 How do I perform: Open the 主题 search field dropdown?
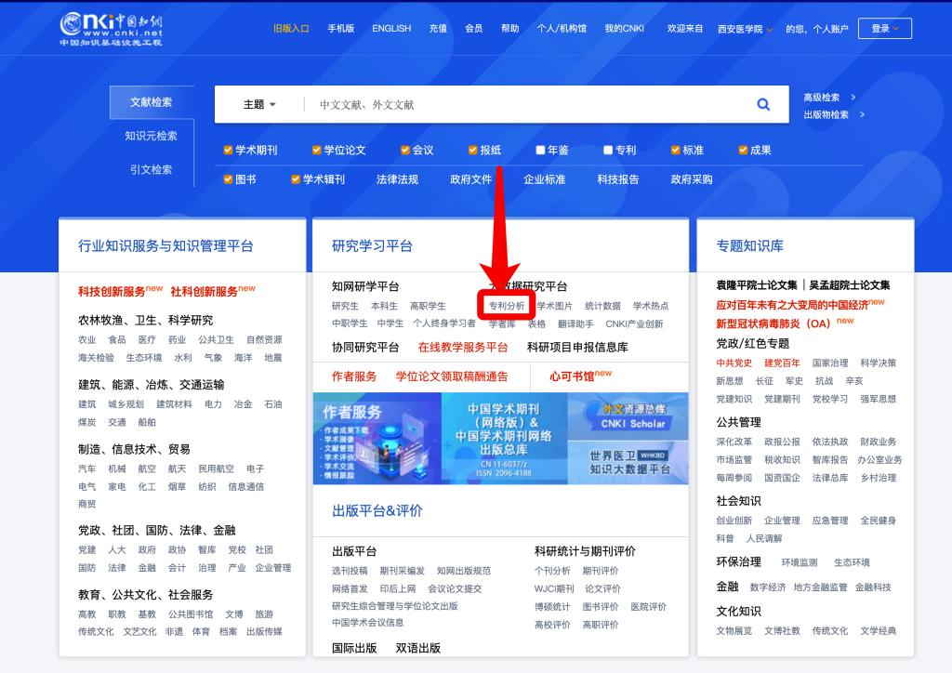click(259, 104)
